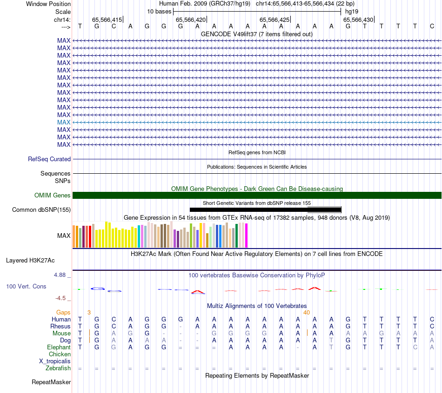Click the tall red bar in GTEx chart
Screen dimensions: 442x393
click(x=90, y=237)
